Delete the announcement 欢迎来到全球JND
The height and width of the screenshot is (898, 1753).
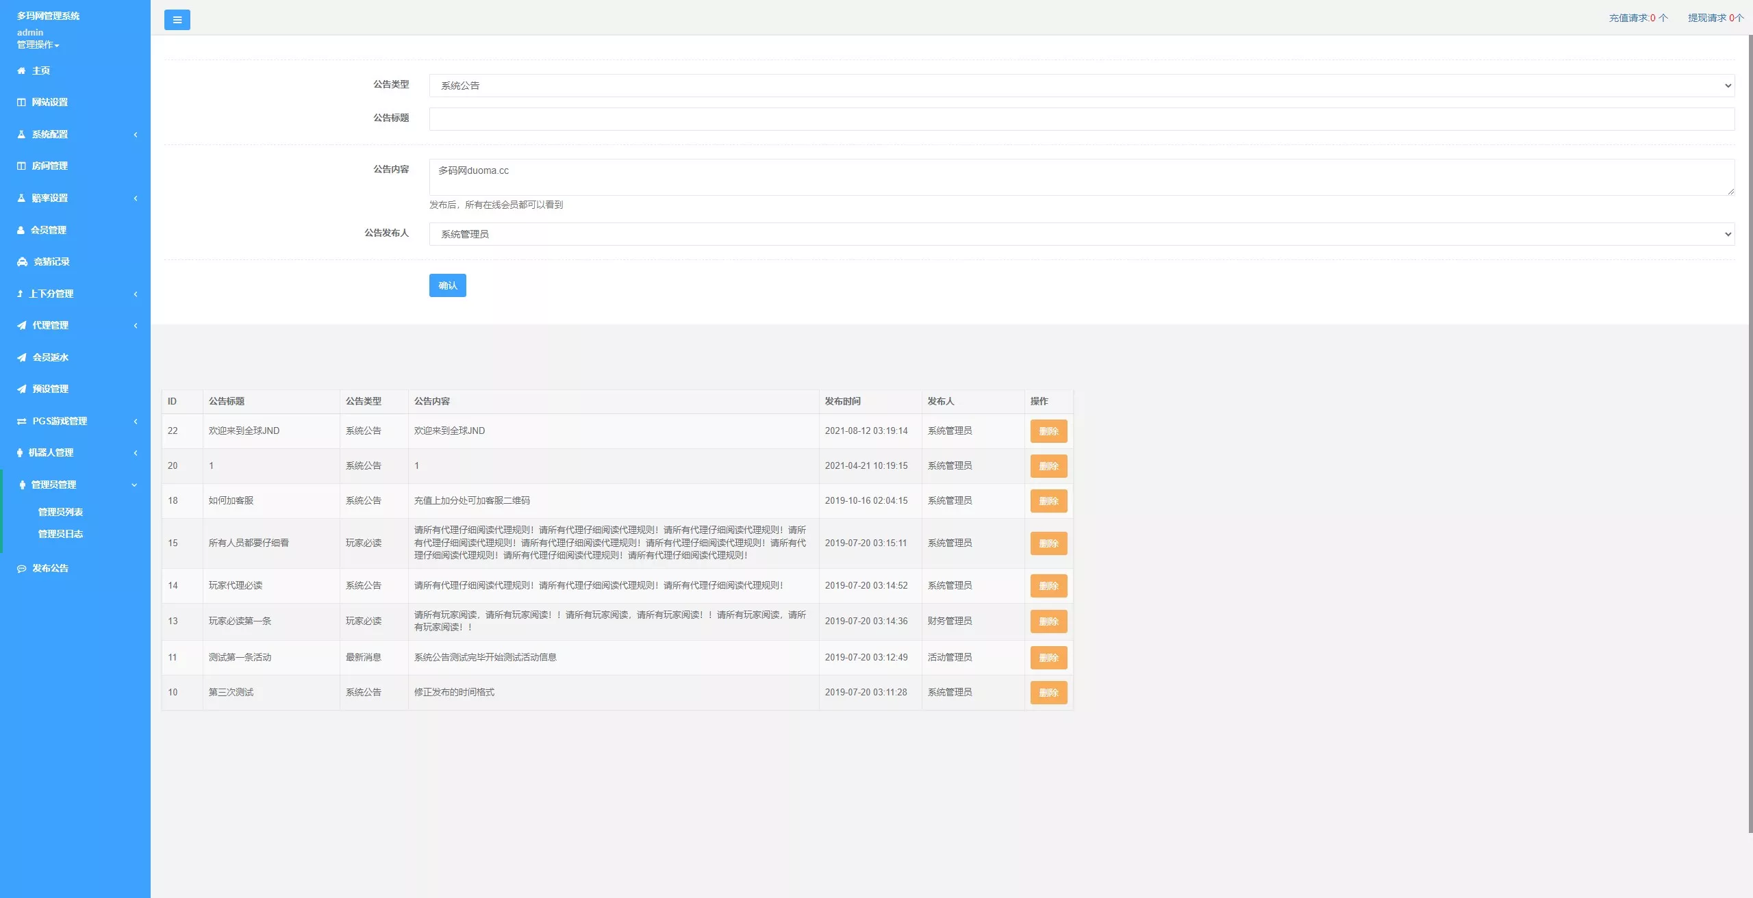tap(1048, 431)
